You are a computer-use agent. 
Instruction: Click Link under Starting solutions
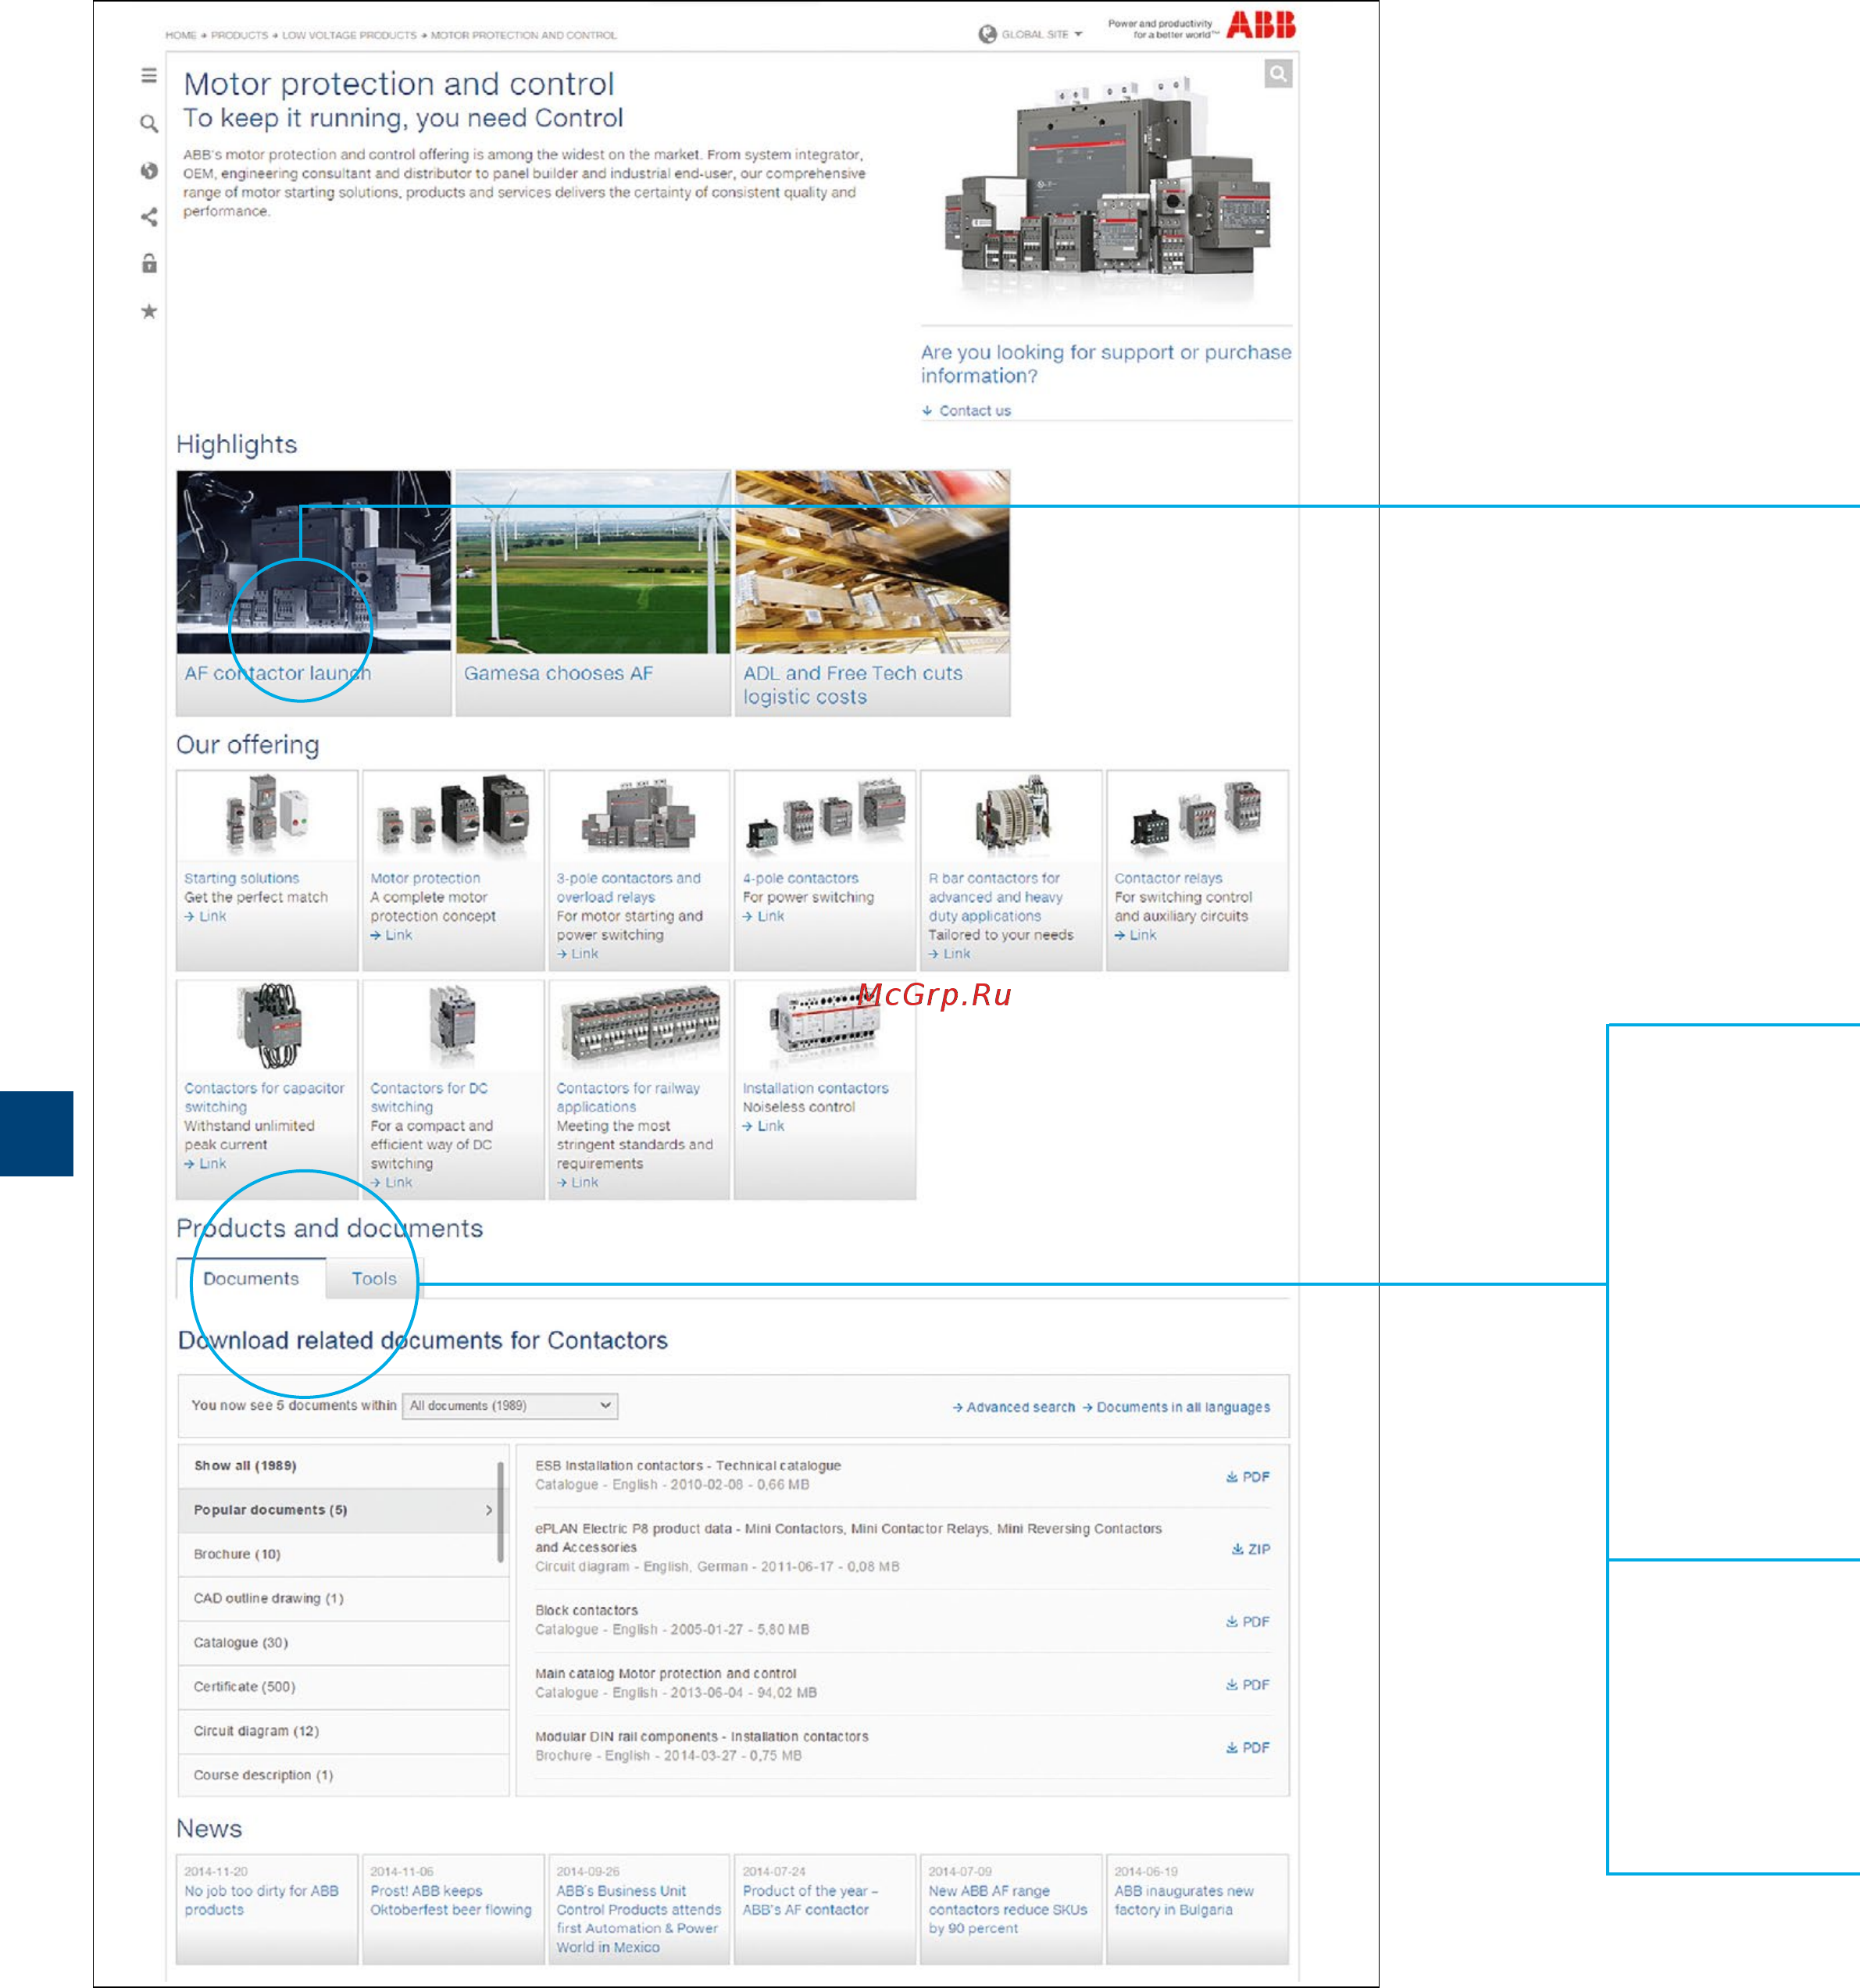[205, 916]
